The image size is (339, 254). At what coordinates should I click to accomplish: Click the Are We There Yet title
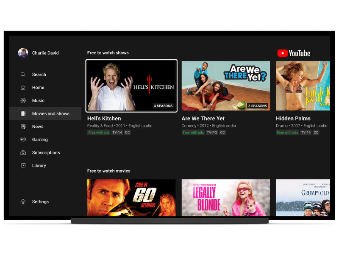(x=203, y=119)
